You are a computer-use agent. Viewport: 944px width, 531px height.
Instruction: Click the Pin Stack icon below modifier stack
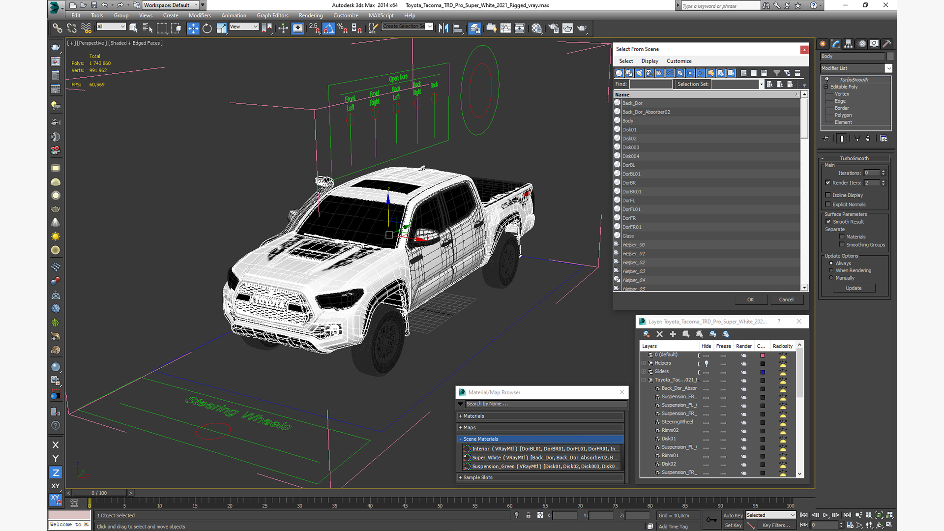(x=826, y=139)
